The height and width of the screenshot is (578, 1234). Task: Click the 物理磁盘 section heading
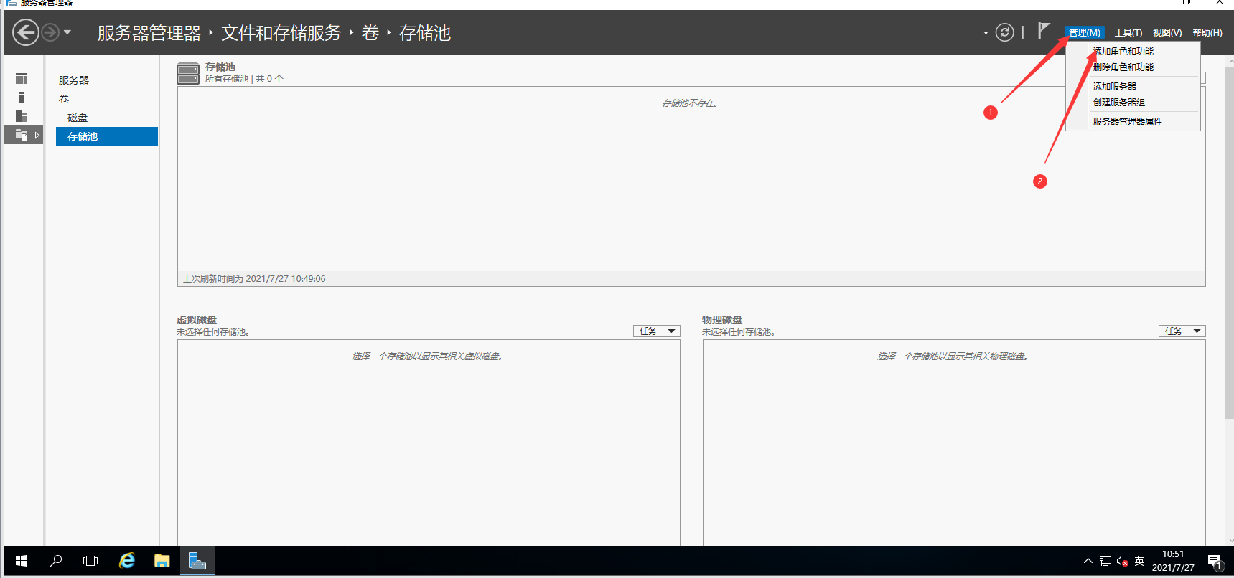click(722, 320)
